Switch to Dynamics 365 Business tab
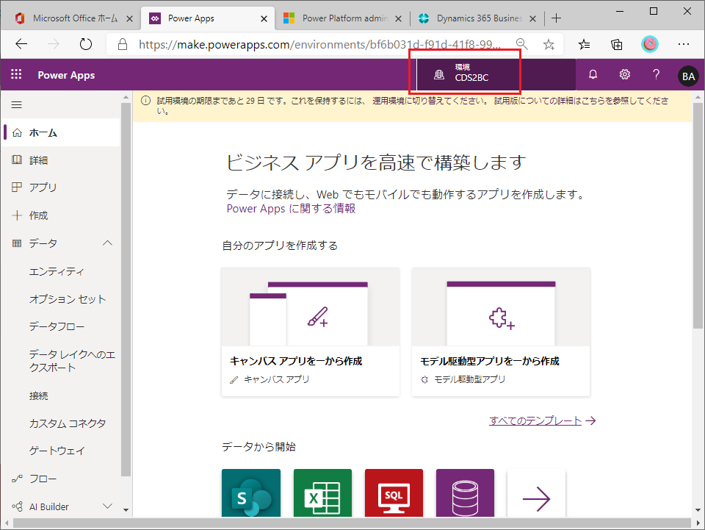This screenshot has height=530, width=705. 477,18
